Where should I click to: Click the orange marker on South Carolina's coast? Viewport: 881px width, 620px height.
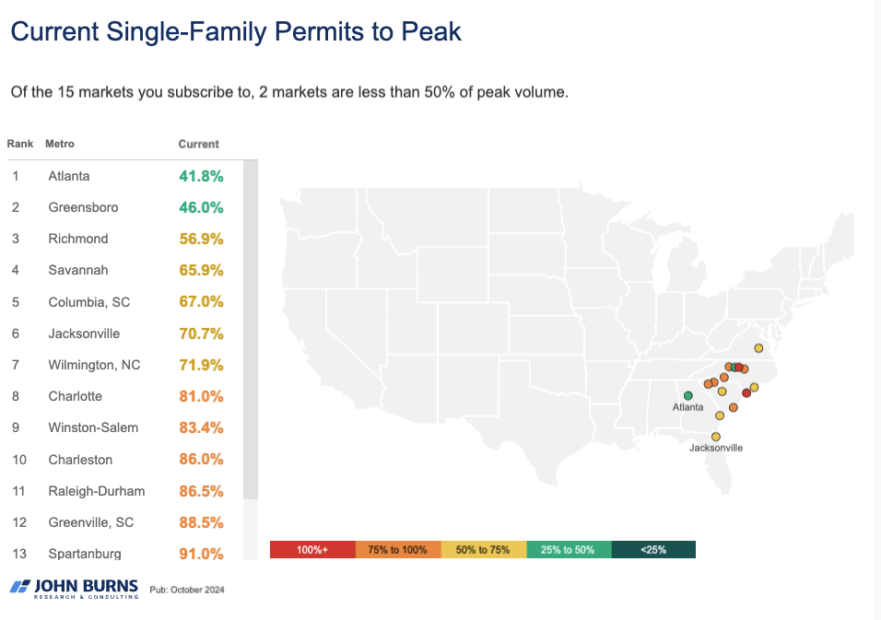point(734,407)
